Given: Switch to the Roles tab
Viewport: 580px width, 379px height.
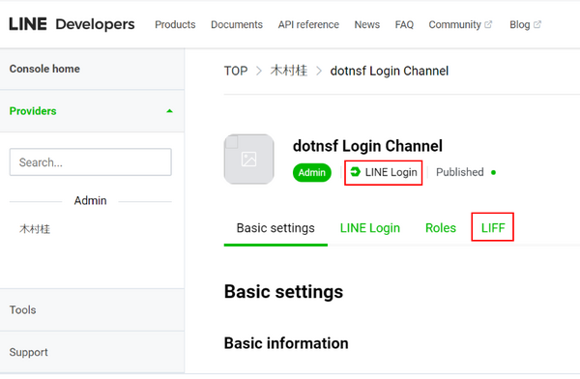Looking at the screenshot, I should (441, 228).
